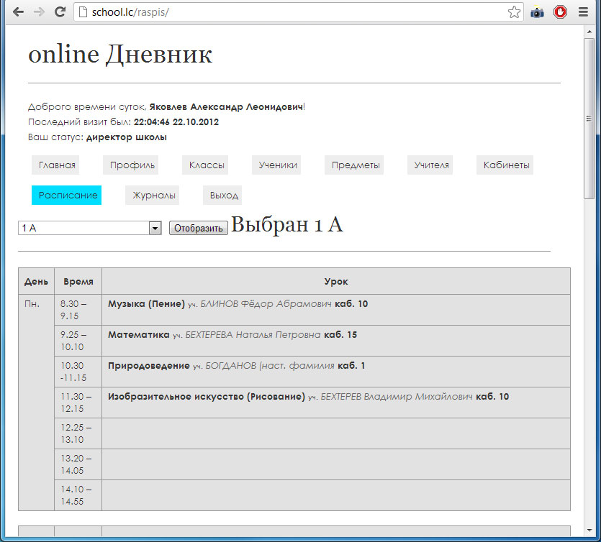Image resolution: width=601 pixels, height=542 pixels.
Task: Click the День column header
Action: pos(36,281)
